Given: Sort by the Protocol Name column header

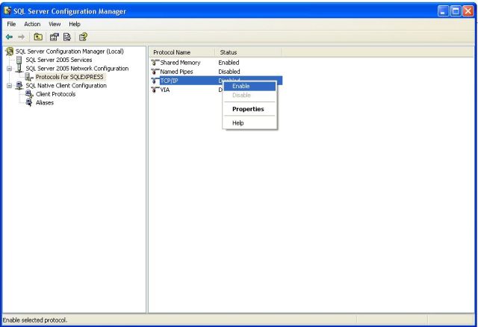Looking at the screenshot, I should tap(182, 52).
